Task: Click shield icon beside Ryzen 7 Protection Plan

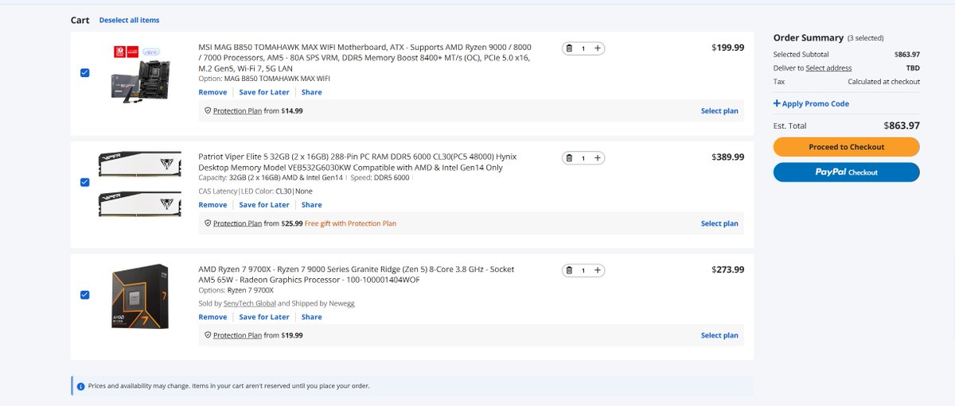Action: [208, 335]
